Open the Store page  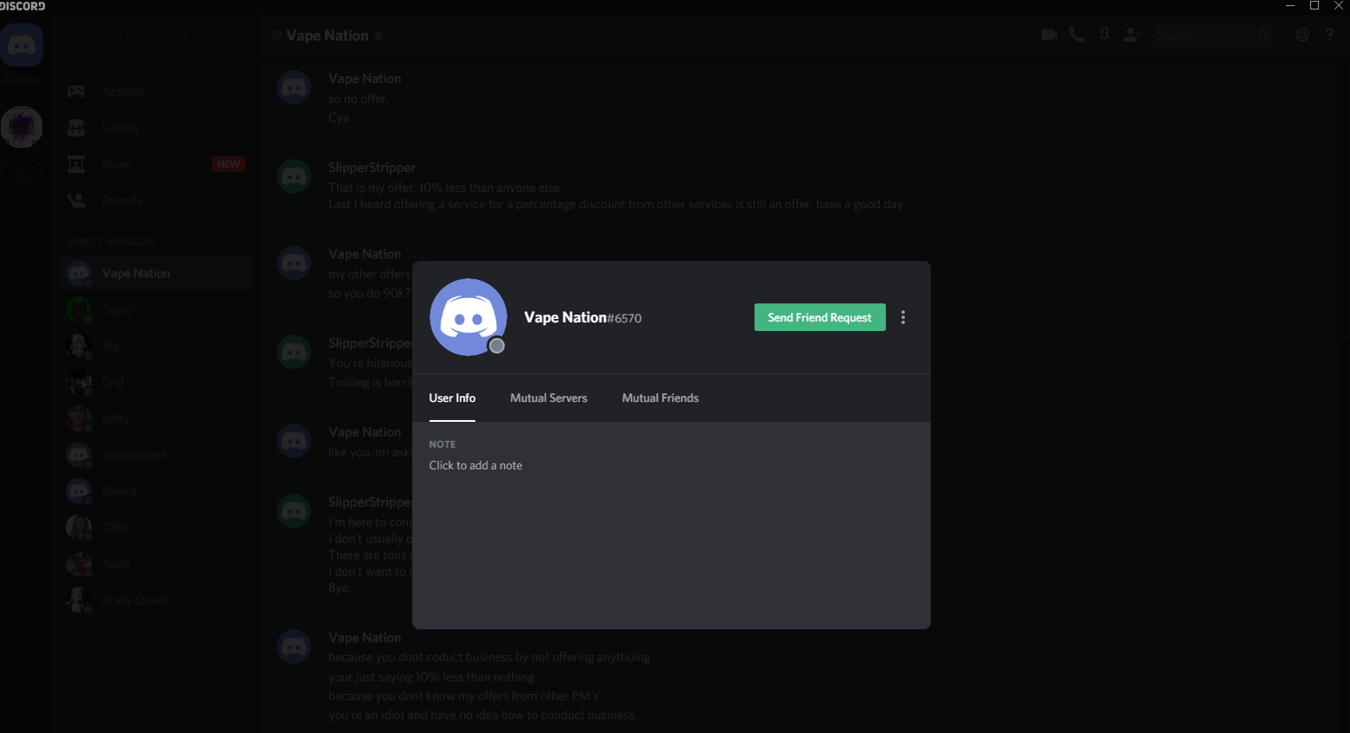(156, 164)
